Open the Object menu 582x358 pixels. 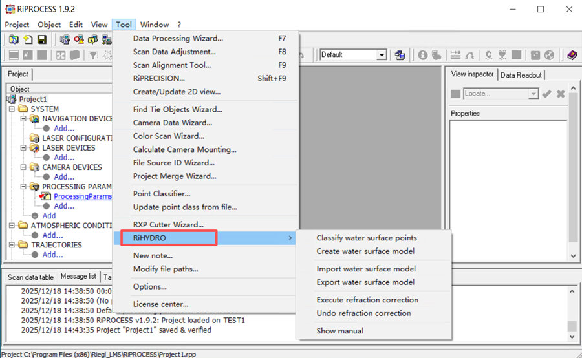click(49, 25)
